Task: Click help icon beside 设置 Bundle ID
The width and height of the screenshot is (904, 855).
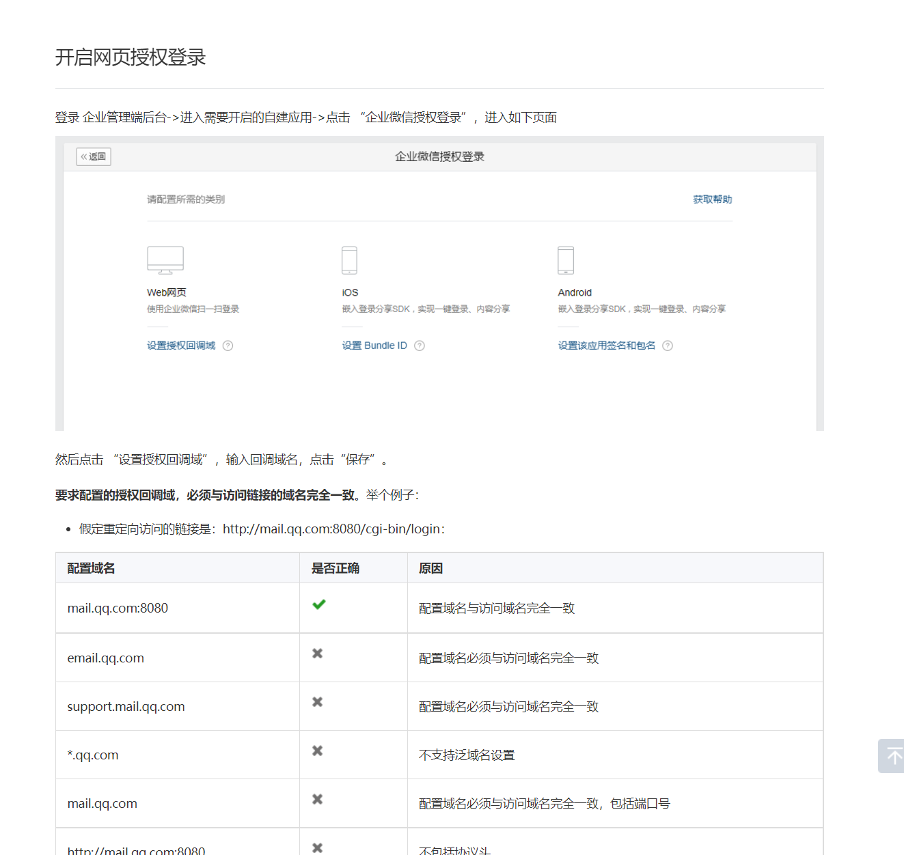Action: tap(420, 346)
